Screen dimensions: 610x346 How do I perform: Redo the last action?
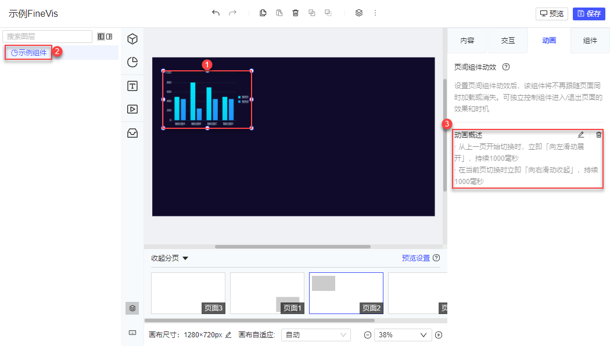(232, 13)
